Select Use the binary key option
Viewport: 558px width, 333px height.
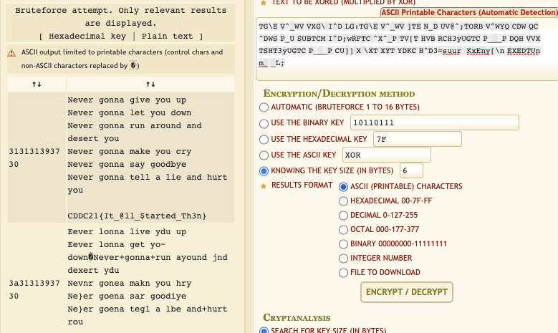(264, 123)
